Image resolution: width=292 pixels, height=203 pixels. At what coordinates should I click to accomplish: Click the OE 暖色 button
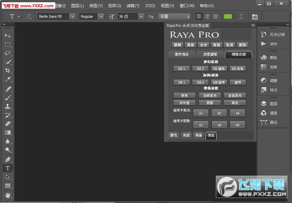point(219,69)
